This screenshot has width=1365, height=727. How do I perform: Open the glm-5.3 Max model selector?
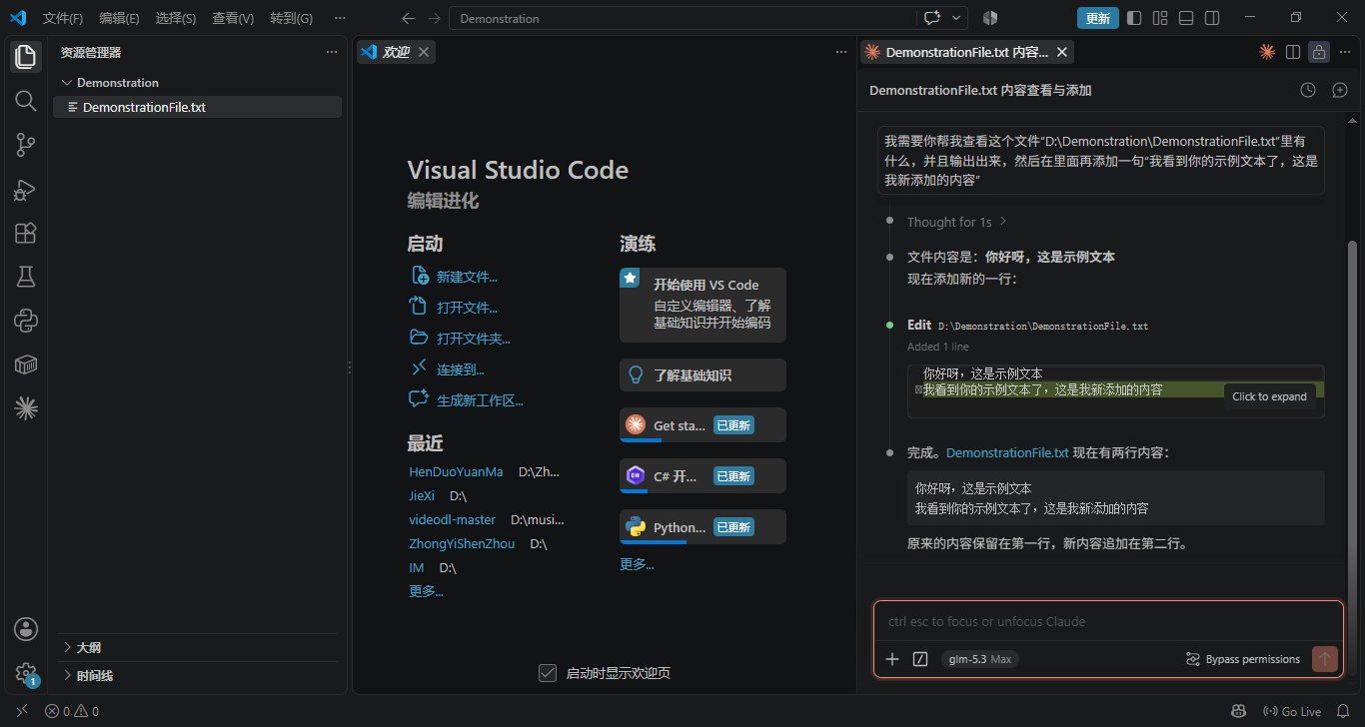(980, 659)
